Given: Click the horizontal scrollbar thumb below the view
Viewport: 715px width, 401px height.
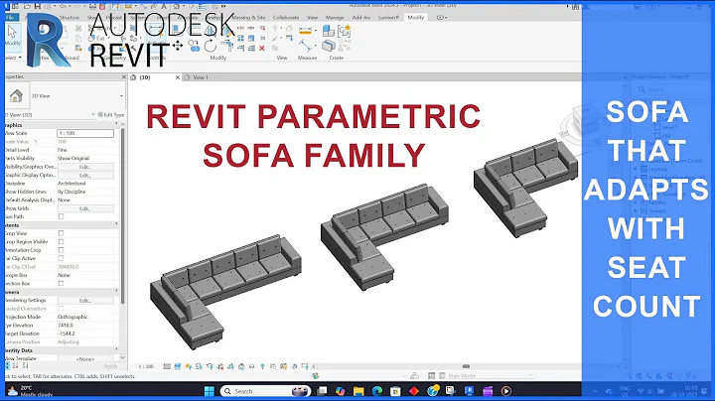Looking at the screenshot, I should (466, 366).
